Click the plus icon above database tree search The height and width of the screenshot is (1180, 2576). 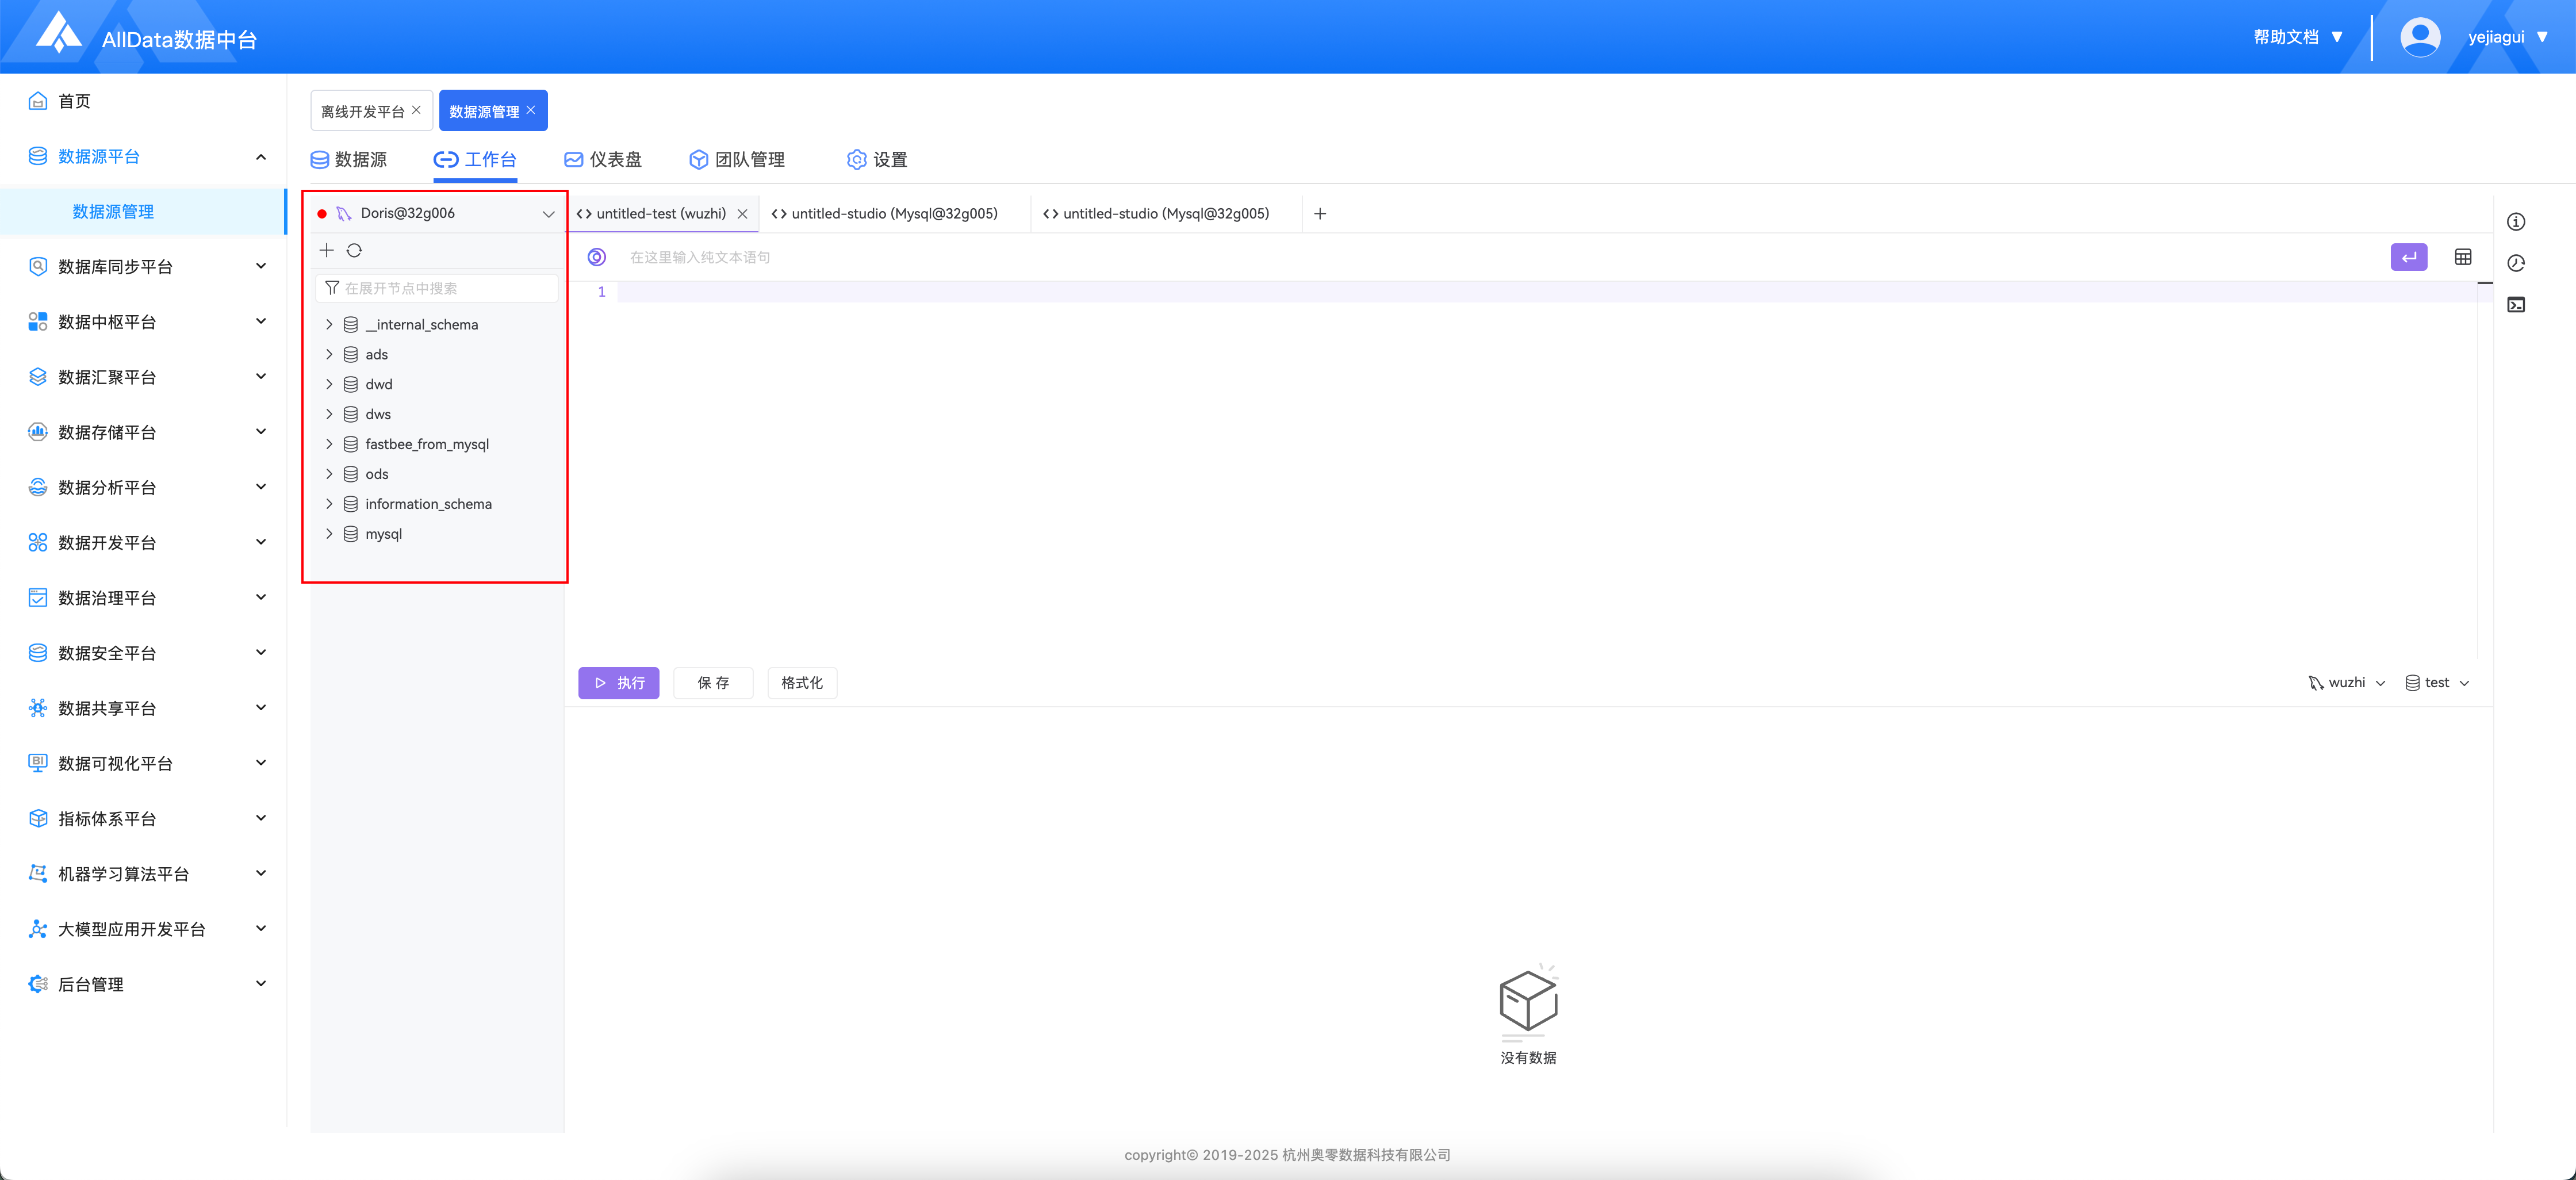click(x=326, y=250)
